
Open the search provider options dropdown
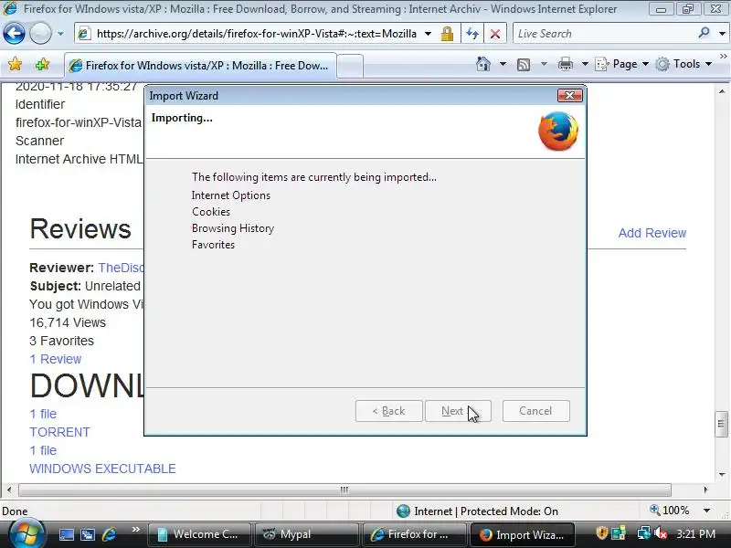722,34
